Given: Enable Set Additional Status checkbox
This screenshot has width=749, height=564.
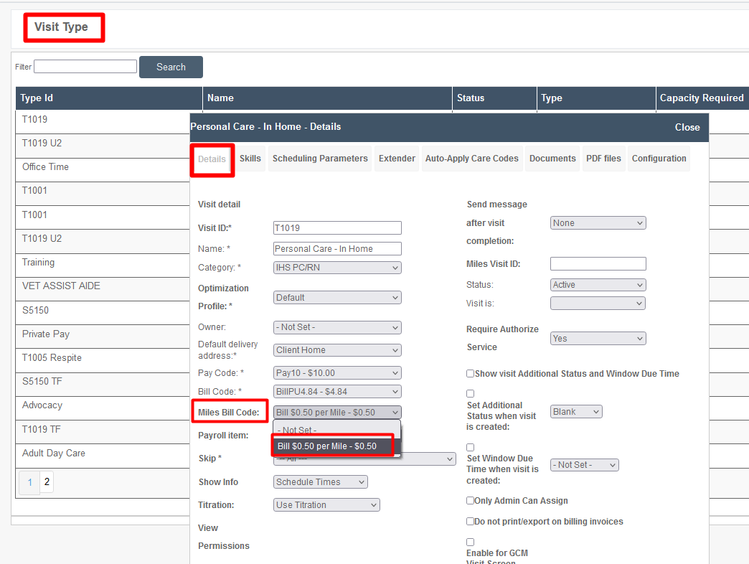Looking at the screenshot, I should [x=470, y=393].
